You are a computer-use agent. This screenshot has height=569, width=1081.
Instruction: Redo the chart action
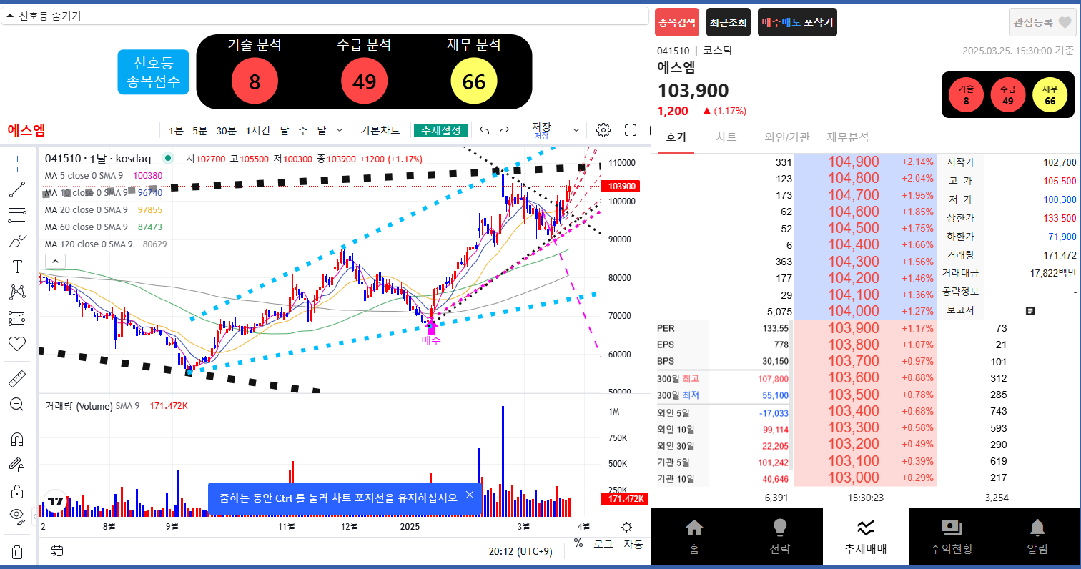[x=504, y=130]
